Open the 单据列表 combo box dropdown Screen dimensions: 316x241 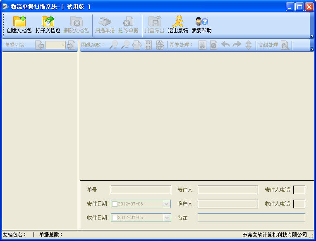click(x=63, y=45)
